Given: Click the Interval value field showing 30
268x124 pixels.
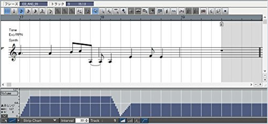Looking at the screenshot, I should 80,121.
